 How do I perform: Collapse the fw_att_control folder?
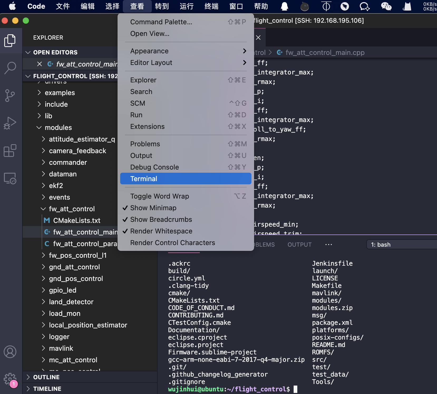(x=71, y=209)
